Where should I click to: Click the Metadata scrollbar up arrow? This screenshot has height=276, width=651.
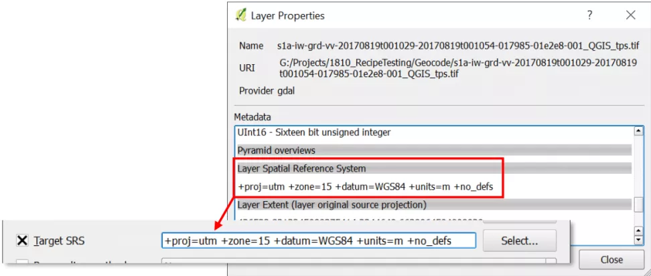pyautogui.click(x=639, y=131)
